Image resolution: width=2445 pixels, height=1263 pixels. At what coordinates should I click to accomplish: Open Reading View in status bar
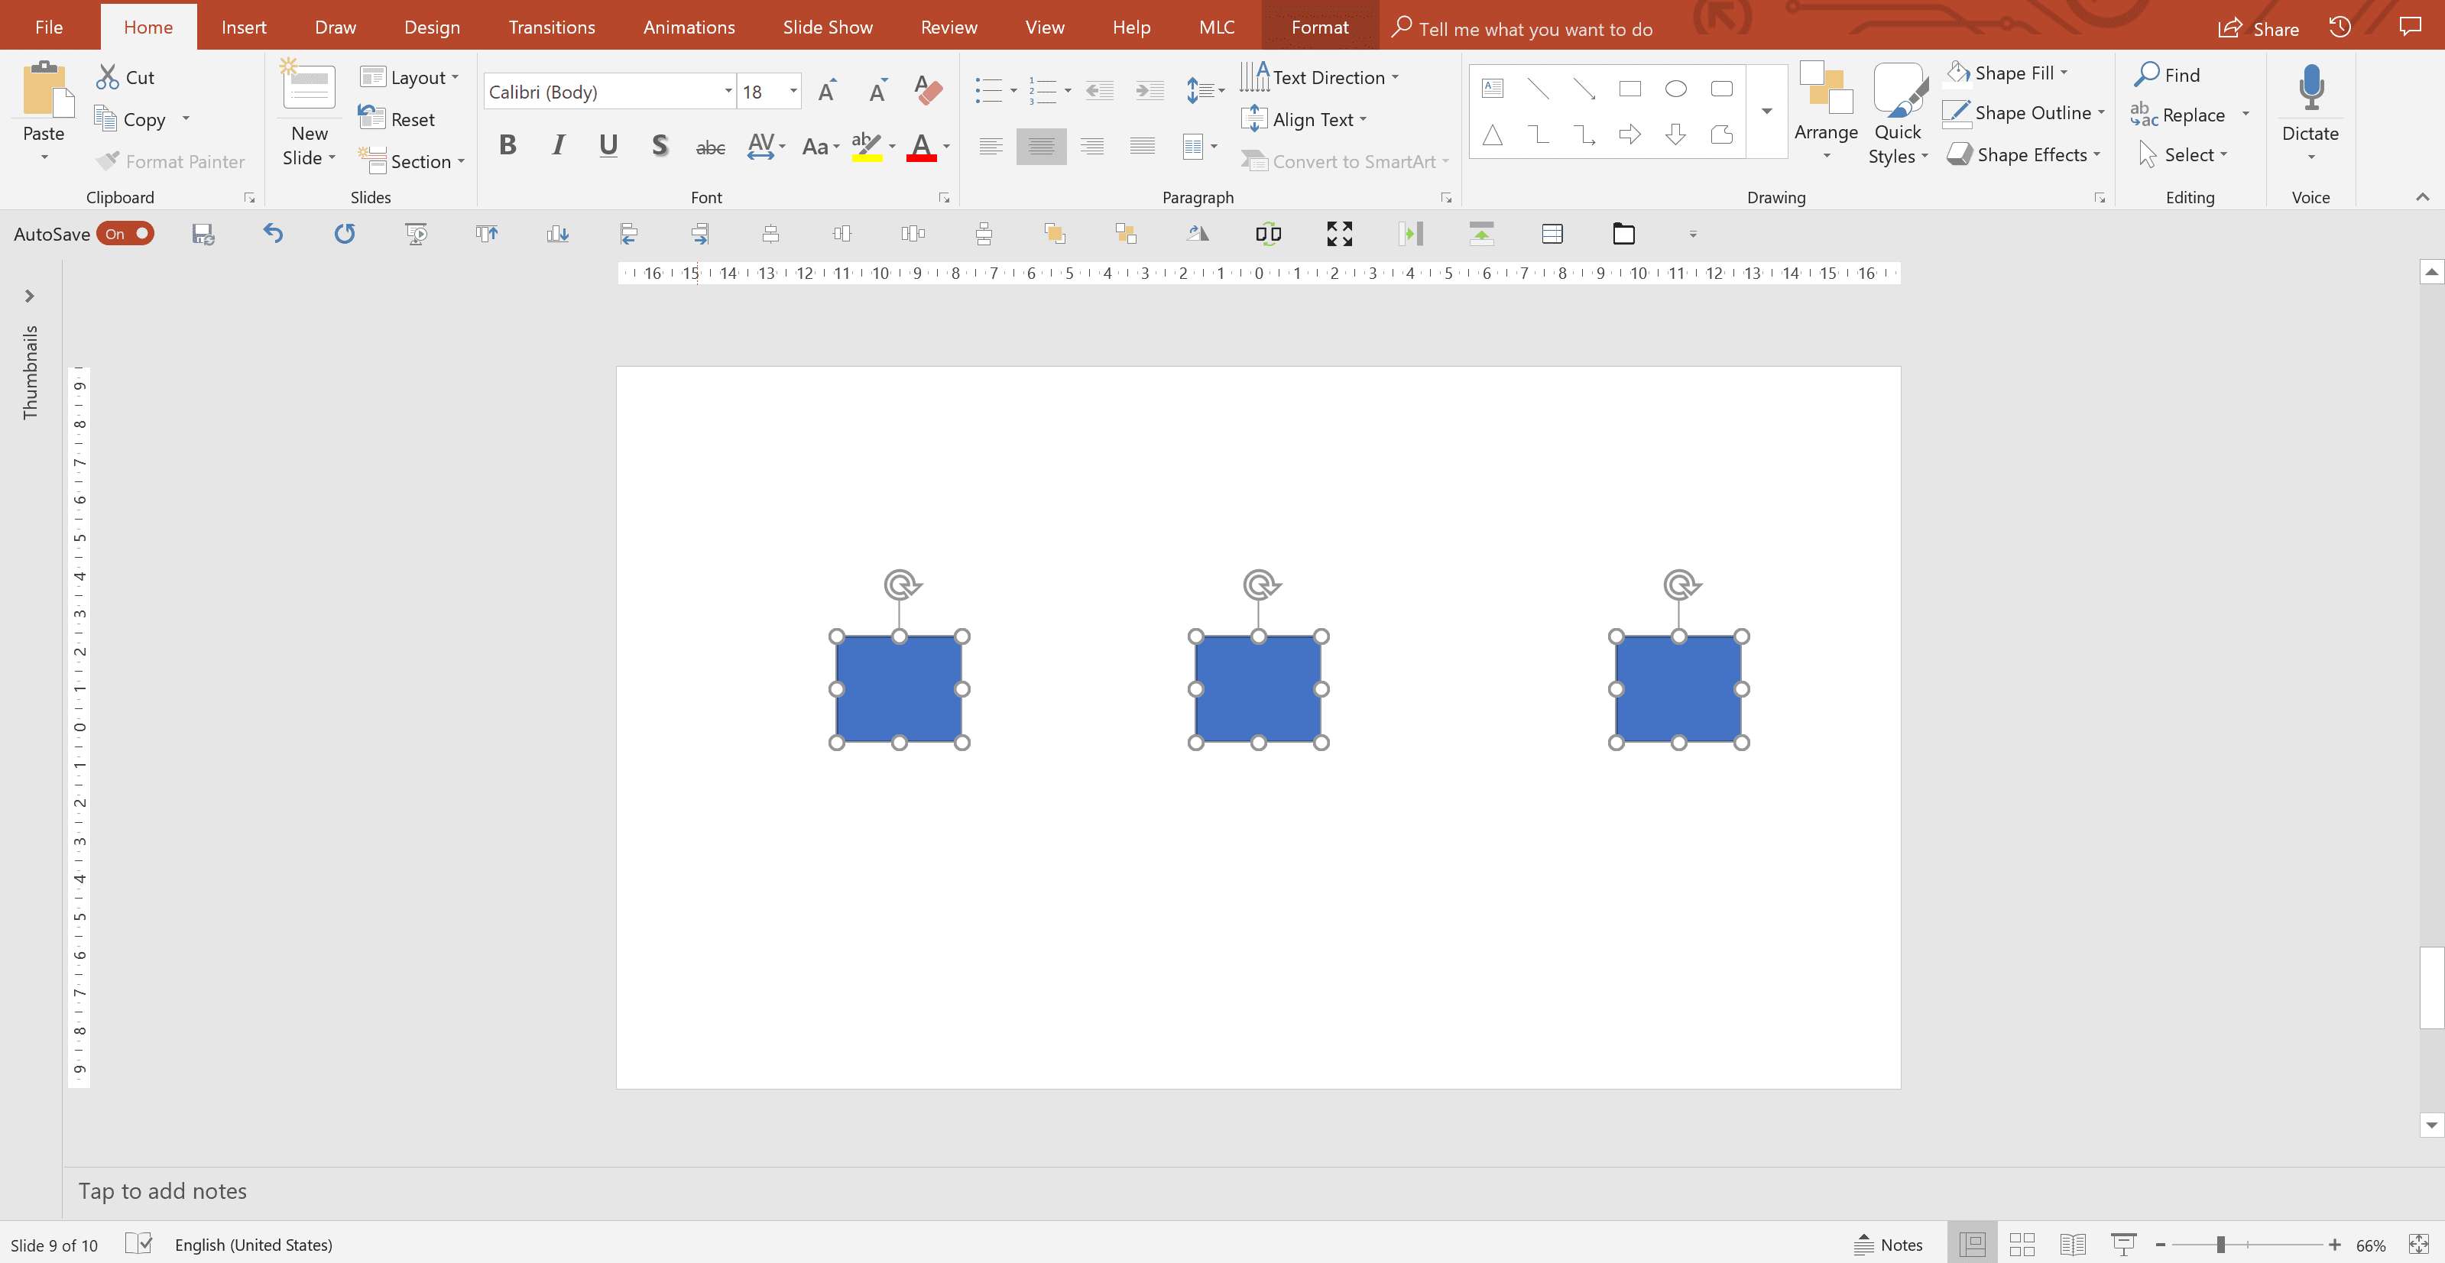[2073, 1244]
